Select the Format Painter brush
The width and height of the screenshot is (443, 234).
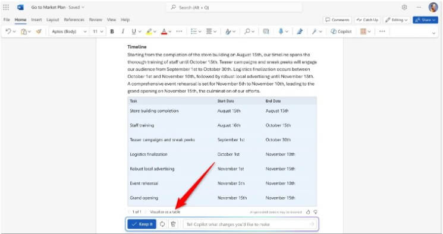[39, 31]
